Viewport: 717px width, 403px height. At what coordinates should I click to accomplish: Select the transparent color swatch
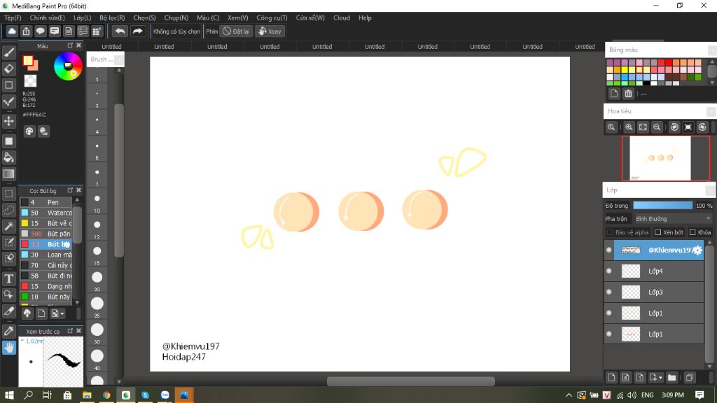click(30, 81)
